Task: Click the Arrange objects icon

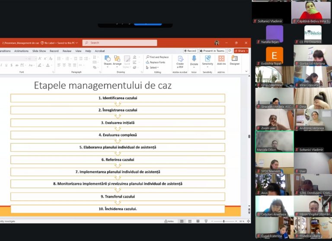Action: point(117,60)
